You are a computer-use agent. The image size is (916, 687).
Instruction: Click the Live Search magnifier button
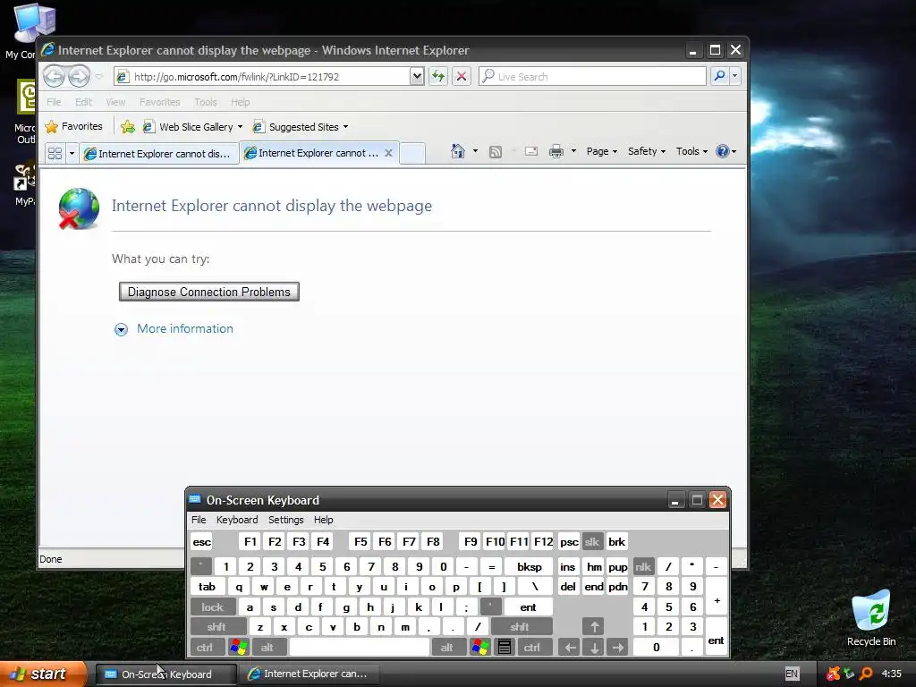[x=720, y=76]
